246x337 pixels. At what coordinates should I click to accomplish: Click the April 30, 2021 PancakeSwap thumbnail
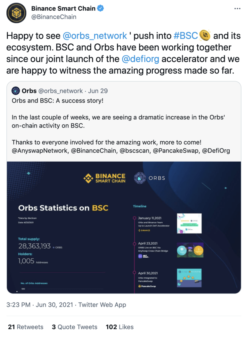(189, 278)
